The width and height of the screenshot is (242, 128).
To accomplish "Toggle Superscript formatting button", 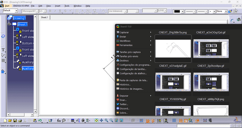I will [x=70, y=11].
